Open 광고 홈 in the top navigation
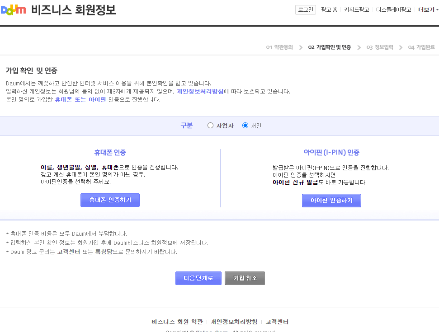 tap(329, 10)
